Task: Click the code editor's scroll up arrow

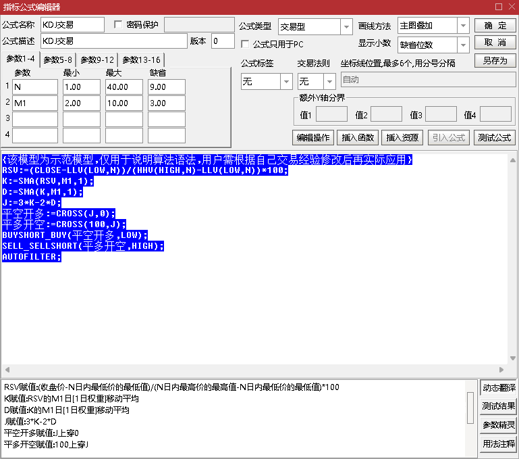Action: 513,160
